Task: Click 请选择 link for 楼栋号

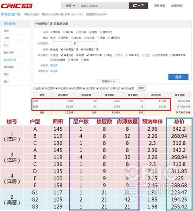Action: tap(54, 65)
